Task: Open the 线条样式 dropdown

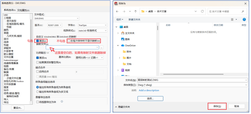Action: (x=92, y=30)
